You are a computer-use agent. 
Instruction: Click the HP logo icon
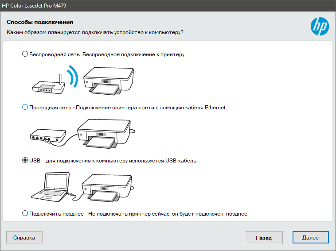pyautogui.click(x=320, y=26)
